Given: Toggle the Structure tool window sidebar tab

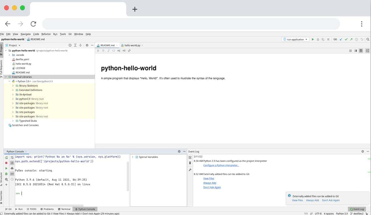Looking at the screenshot, I should (x=1, y=179).
